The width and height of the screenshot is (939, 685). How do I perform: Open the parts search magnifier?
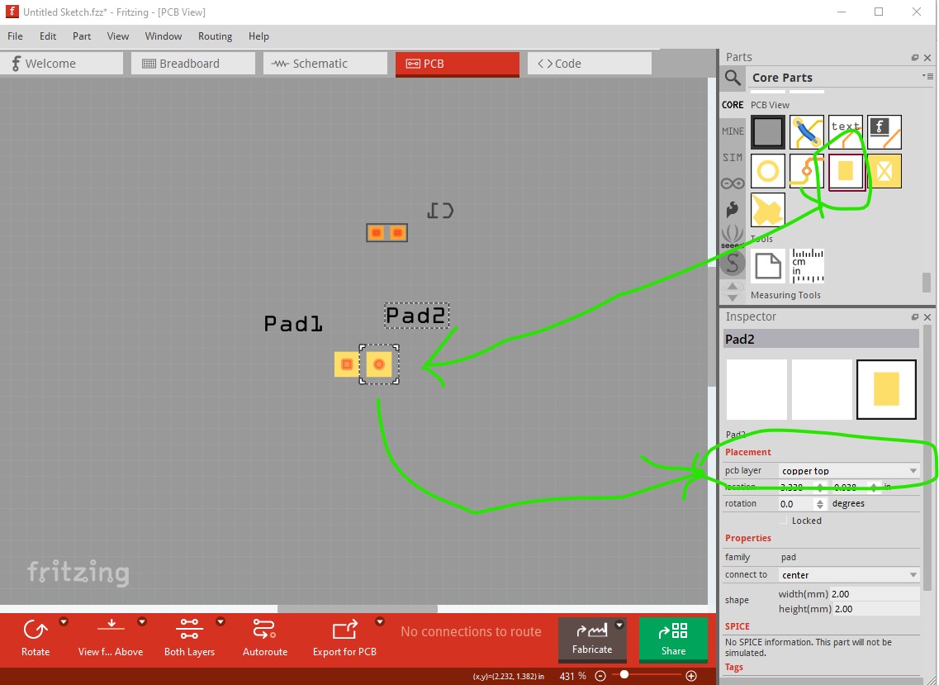[x=733, y=78]
